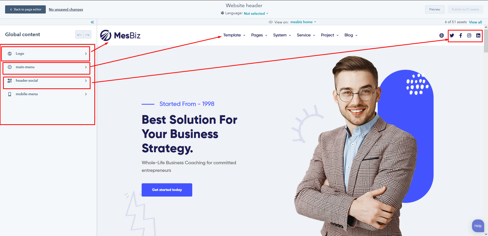Collapse the sidebar with double-chevron icon
Image resolution: width=488 pixels, height=236 pixels.
click(92, 22)
